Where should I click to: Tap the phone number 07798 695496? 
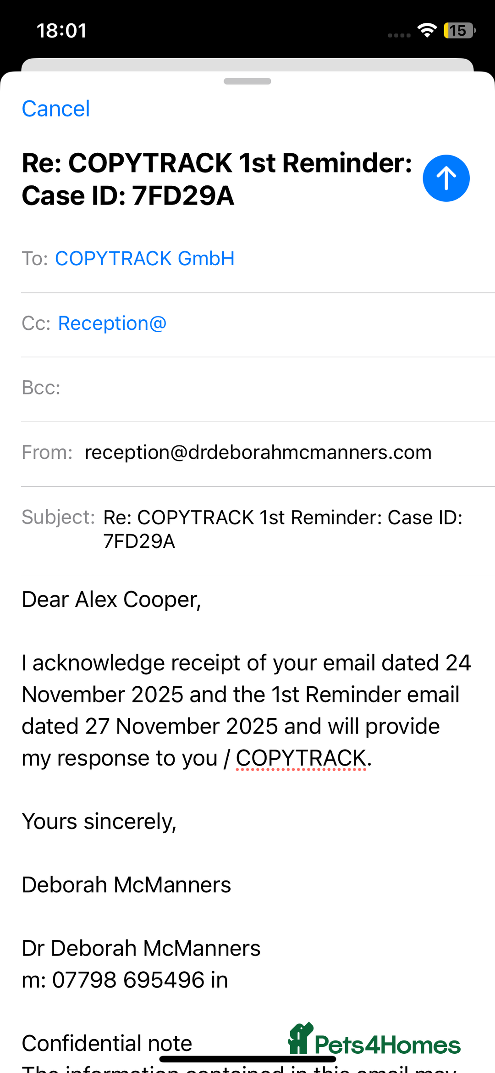128,980
